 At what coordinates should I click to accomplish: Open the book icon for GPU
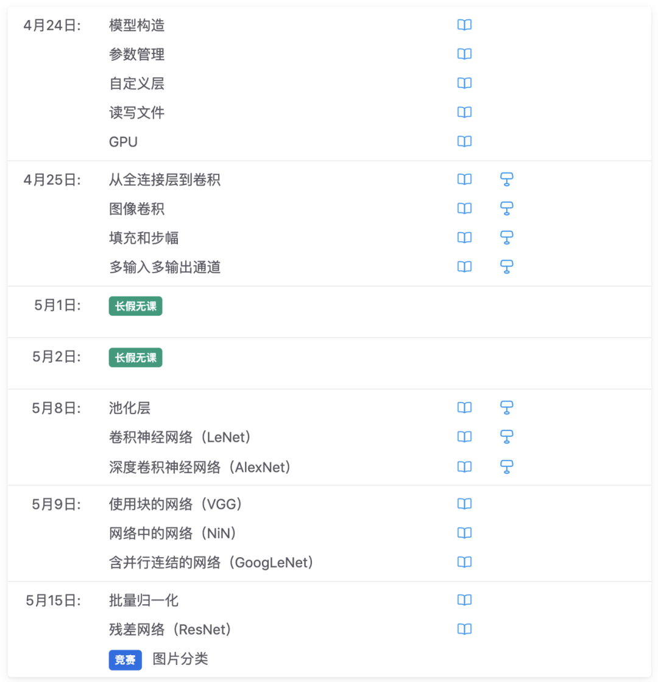pyautogui.click(x=464, y=142)
